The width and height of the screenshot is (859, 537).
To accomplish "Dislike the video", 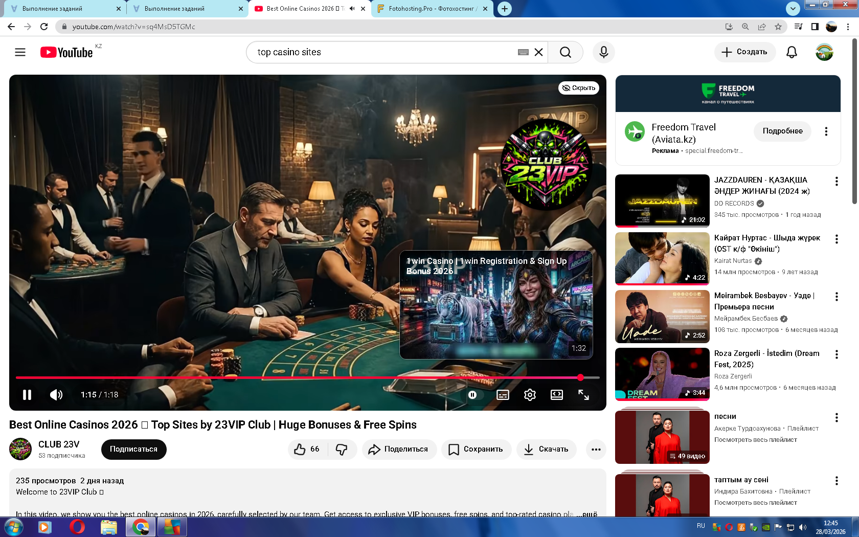I will coord(342,449).
